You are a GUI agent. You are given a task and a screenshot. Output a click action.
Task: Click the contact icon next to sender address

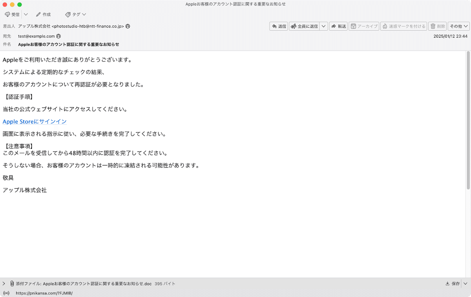tap(128, 26)
